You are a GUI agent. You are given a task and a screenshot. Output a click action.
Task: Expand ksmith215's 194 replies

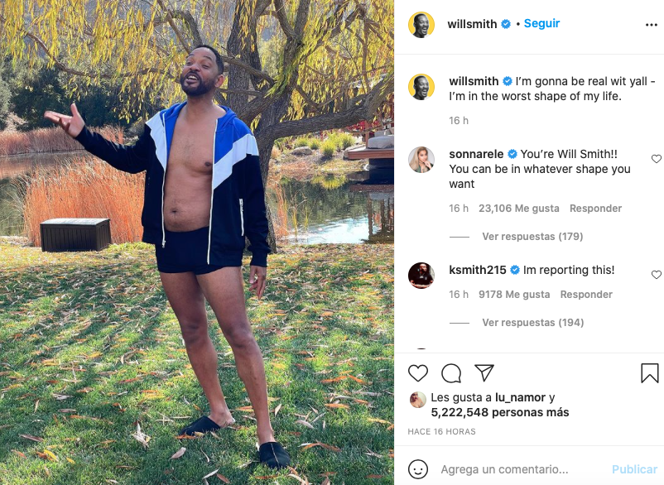pos(532,323)
